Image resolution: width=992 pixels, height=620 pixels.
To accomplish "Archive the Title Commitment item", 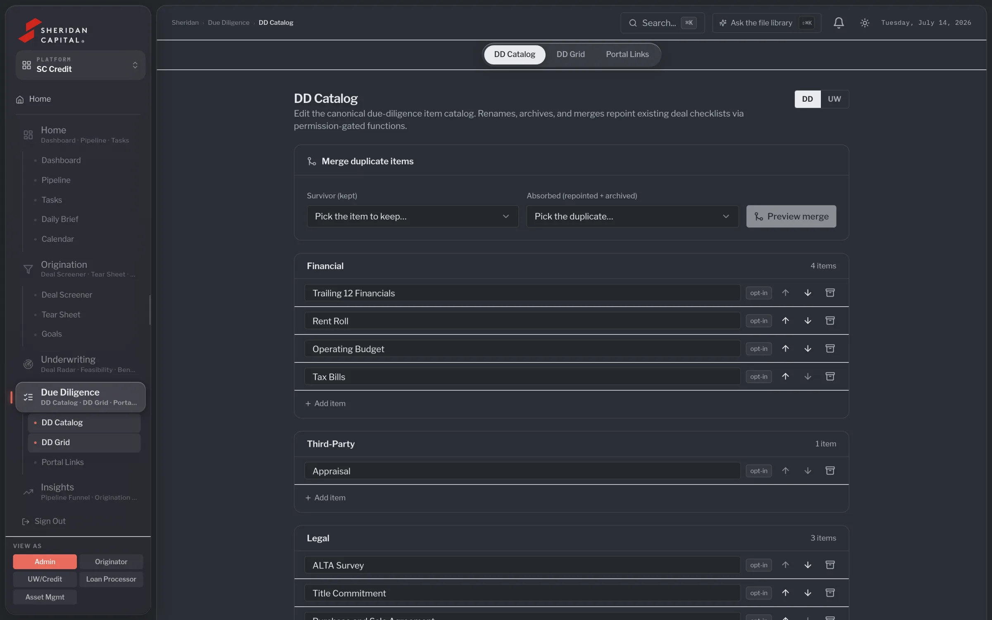I will (x=830, y=593).
